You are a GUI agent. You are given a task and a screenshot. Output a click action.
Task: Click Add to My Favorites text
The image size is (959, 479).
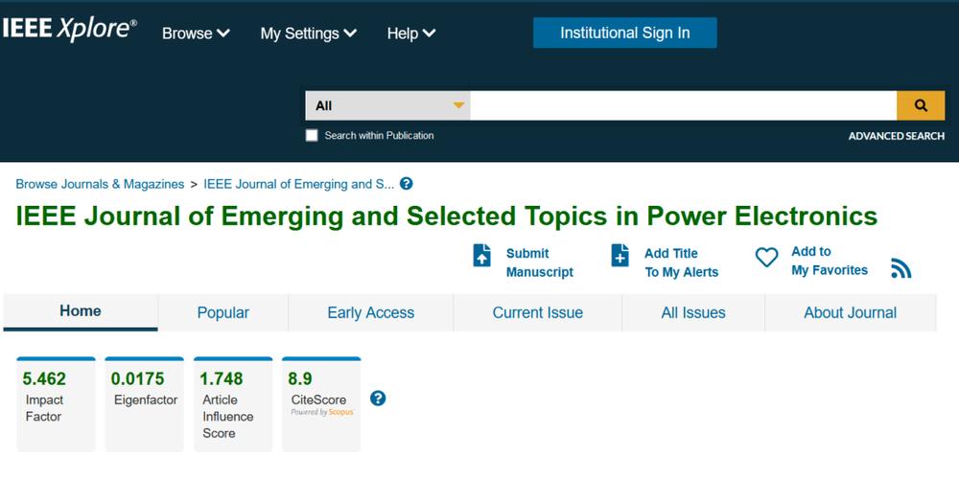tap(830, 261)
